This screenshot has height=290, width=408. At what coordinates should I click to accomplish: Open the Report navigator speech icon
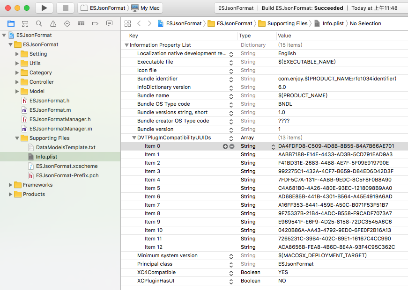point(109,24)
